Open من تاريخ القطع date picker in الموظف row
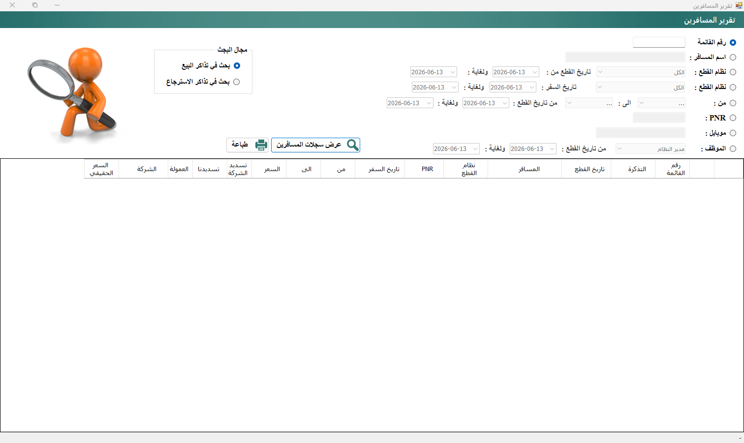The height and width of the screenshot is (443, 744). [533, 148]
